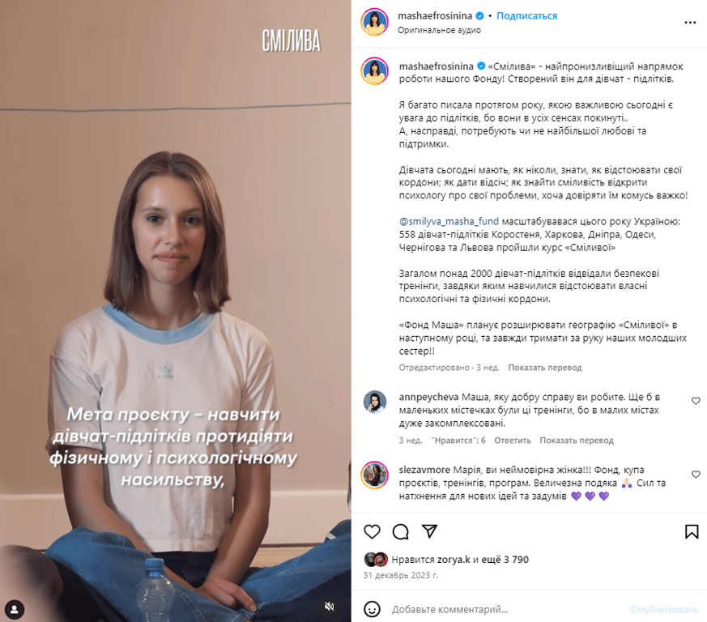The width and height of the screenshot is (707, 622).
Task: Show translation of the post caption
Action: coord(545,368)
